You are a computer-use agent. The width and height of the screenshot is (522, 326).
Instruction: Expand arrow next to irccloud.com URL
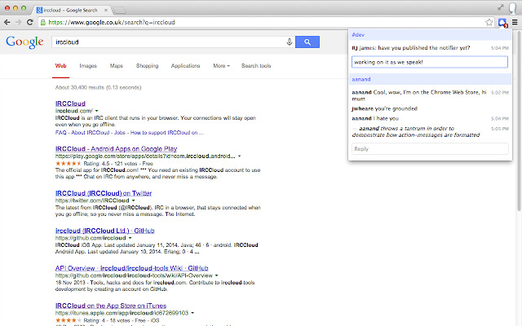[x=97, y=111]
